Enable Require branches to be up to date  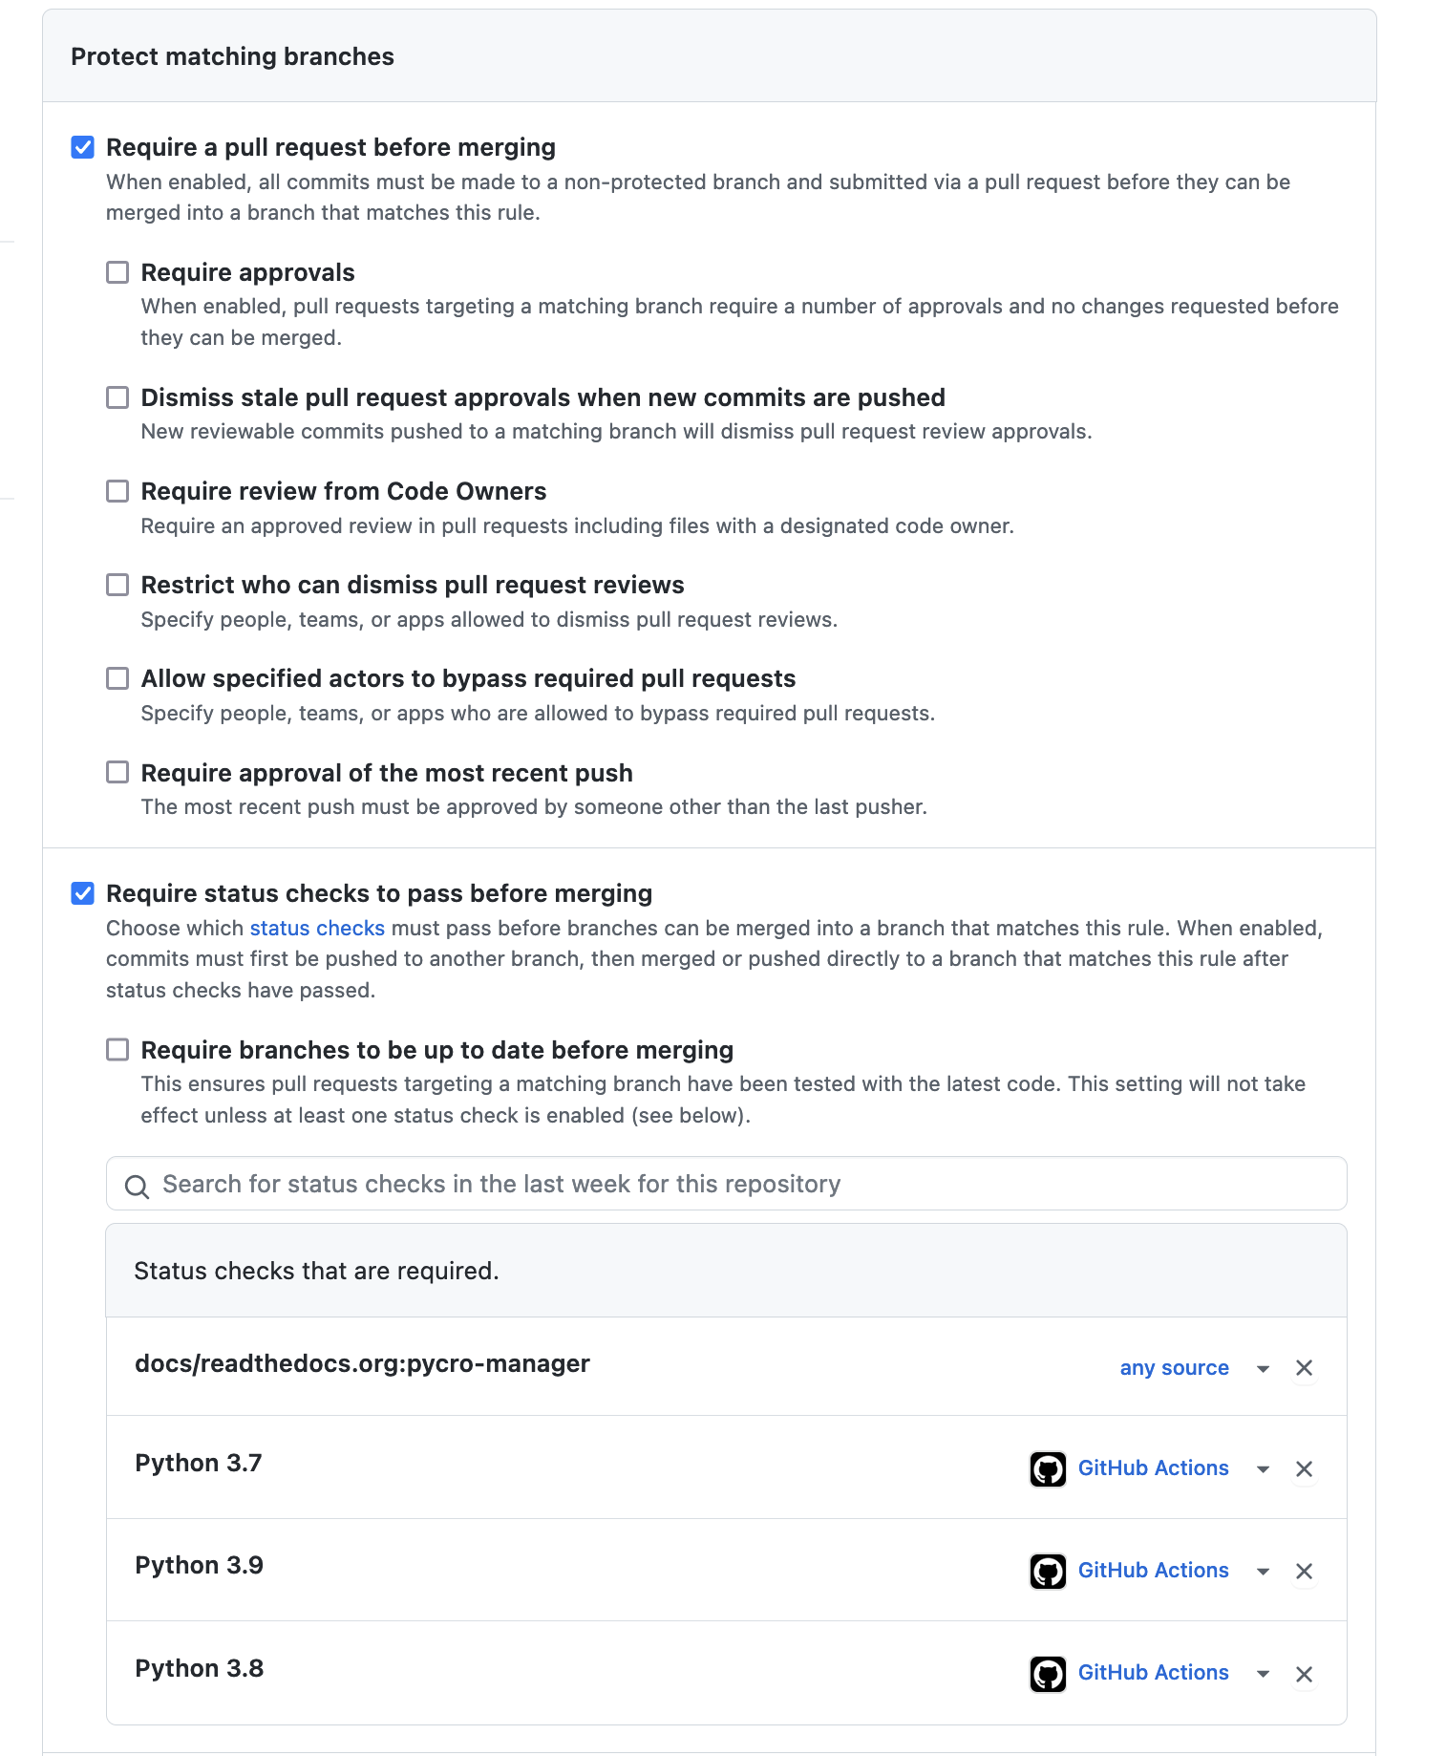(x=117, y=1049)
